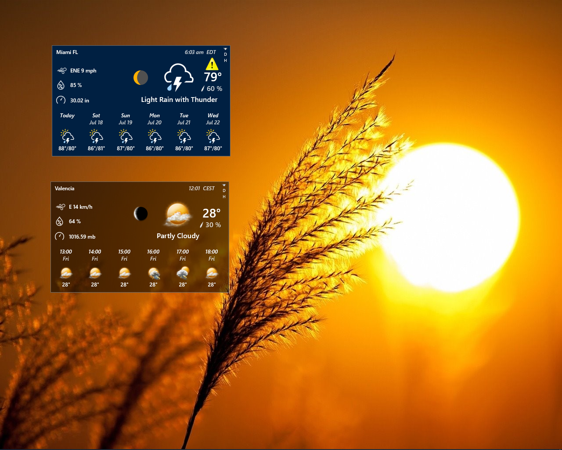Click the Today label in Miami forecast
Image resolution: width=562 pixels, height=450 pixels.
[67, 116]
